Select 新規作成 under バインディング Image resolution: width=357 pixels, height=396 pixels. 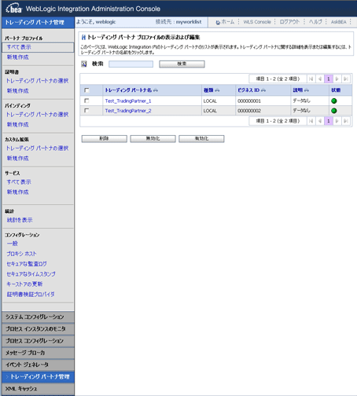click(18, 125)
